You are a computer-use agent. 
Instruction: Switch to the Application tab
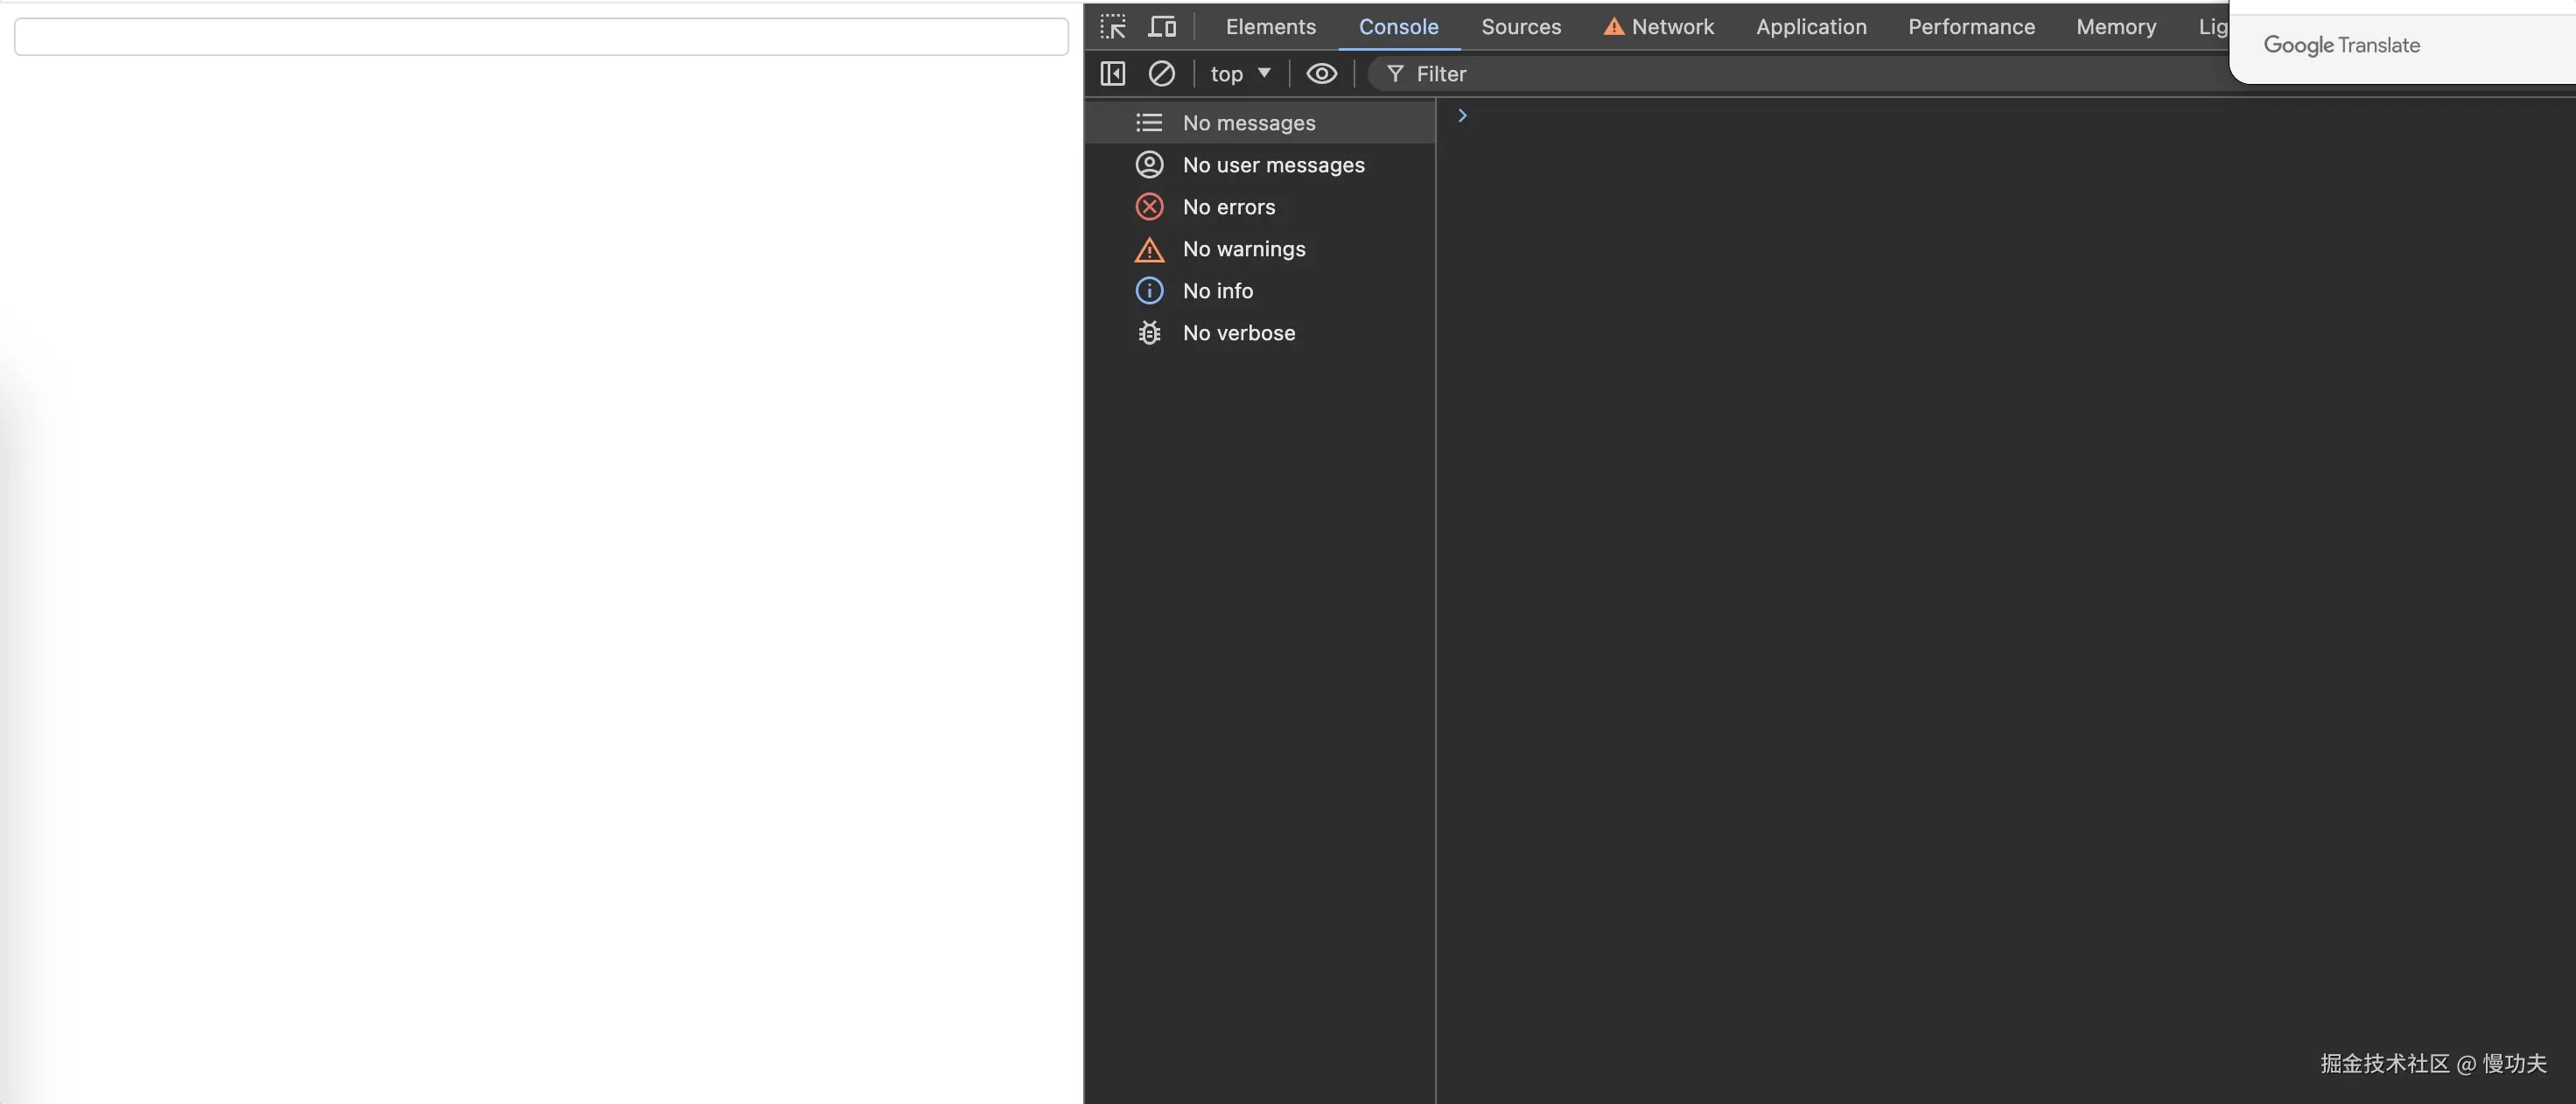pyautogui.click(x=1811, y=26)
